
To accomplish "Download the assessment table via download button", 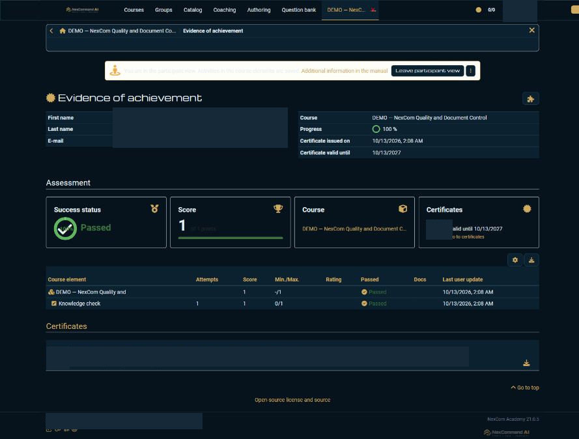I will pyautogui.click(x=531, y=260).
